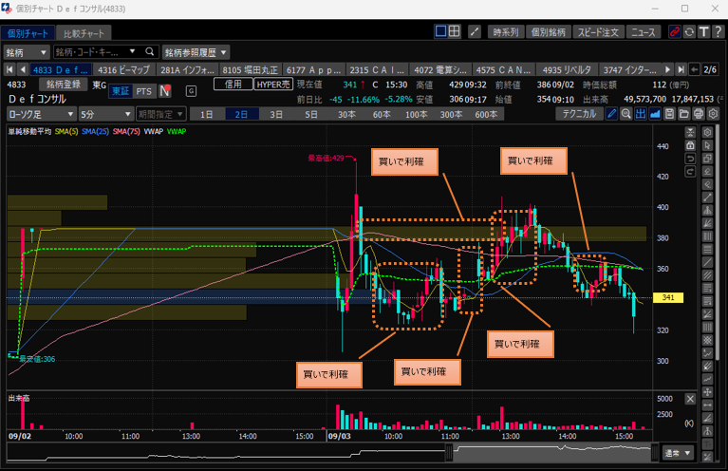Screen dimensions: 728x471
Task: Click the magnifier zoom icon
Action: (x=626, y=114)
